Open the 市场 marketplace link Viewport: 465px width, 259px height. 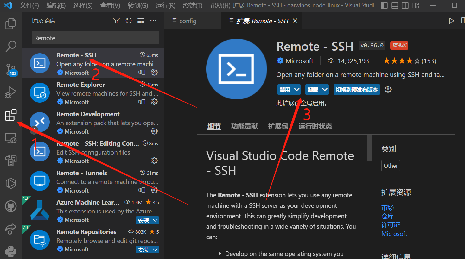click(x=387, y=208)
